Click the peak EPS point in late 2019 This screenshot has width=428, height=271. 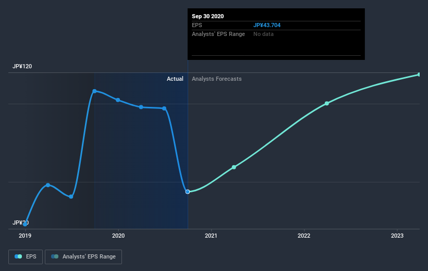click(x=94, y=91)
